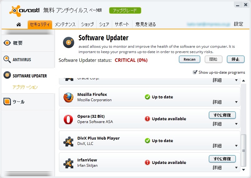Click the SOFTWARE UPDATER sidebar icon
Screen dimensions: 251x178
click(x=7, y=75)
